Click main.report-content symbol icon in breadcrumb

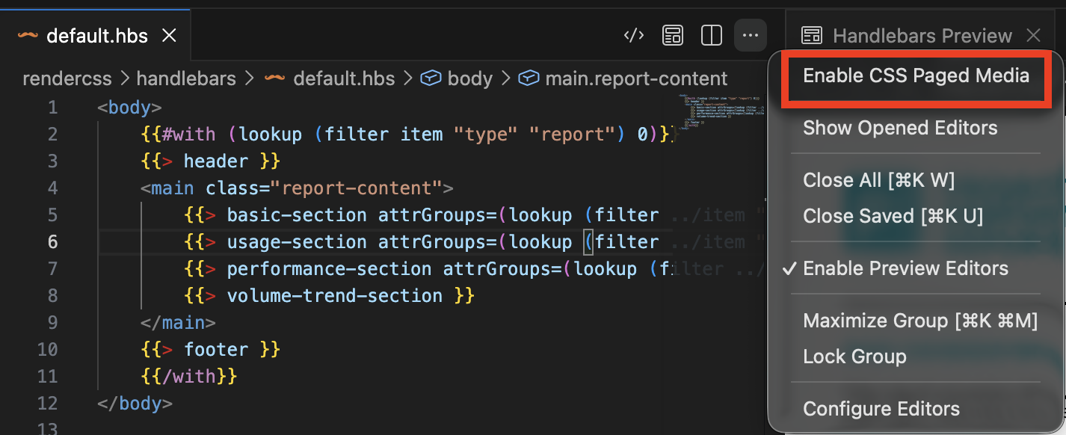(529, 78)
